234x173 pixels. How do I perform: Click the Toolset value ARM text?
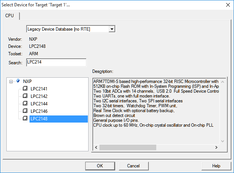click(34, 54)
